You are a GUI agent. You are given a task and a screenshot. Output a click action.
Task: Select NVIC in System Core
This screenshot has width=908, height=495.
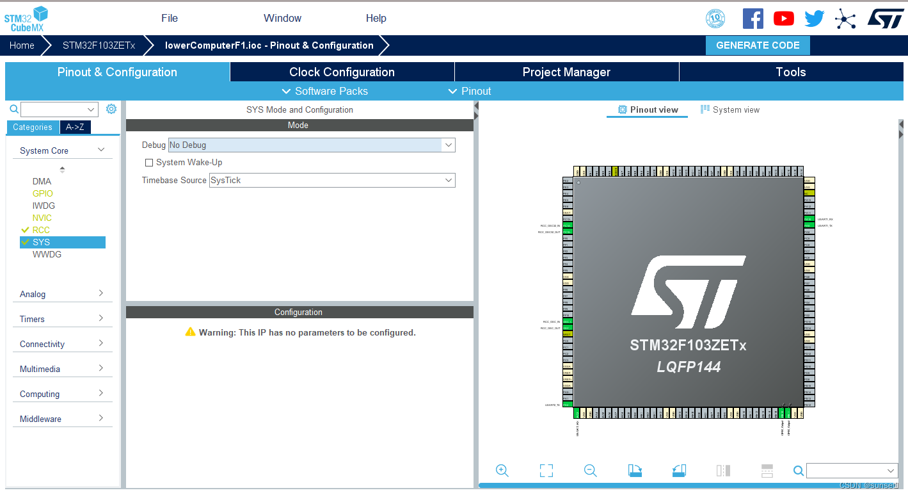coord(42,218)
